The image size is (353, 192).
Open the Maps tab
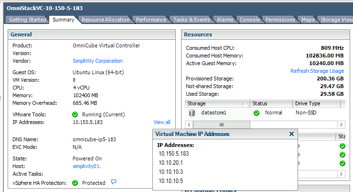(x=308, y=20)
